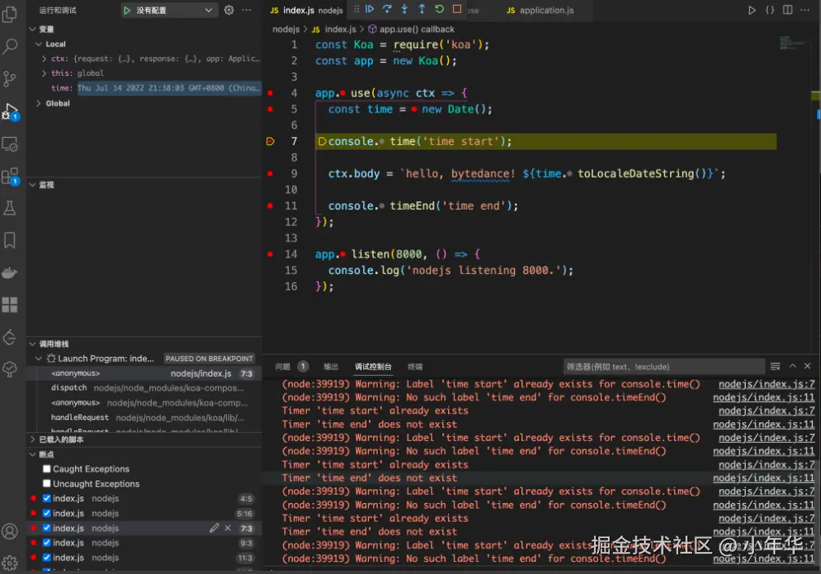Open nodejs/index.js:7 link in debug console
Image resolution: width=821 pixels, height=574 pixels.
pos(766,384)
